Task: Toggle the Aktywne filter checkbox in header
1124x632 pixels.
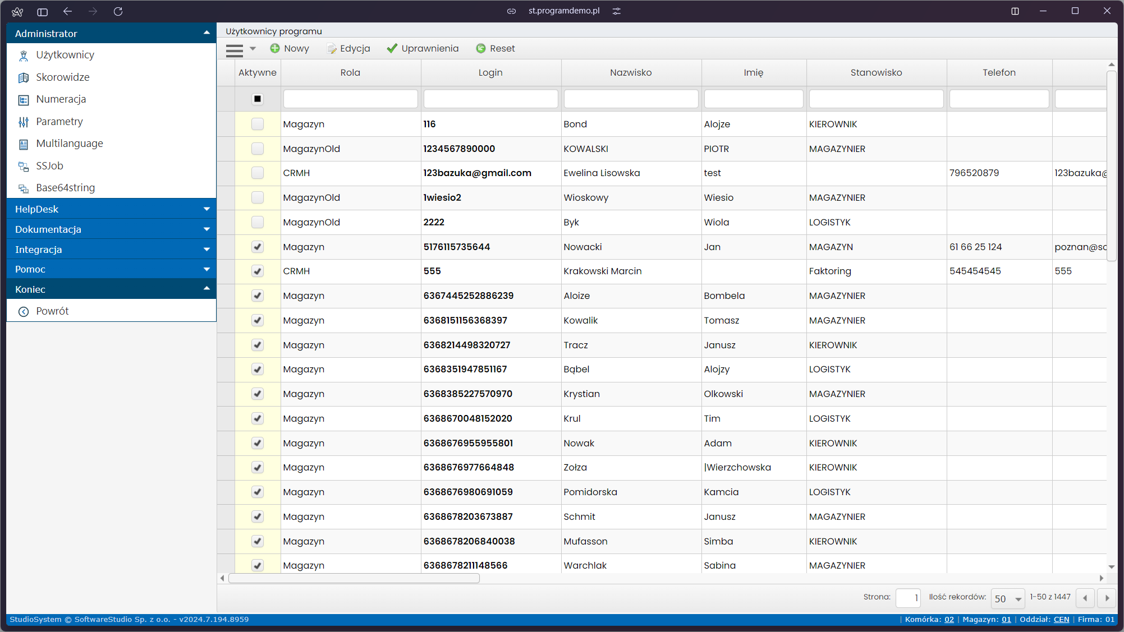Action: (258, 99)
